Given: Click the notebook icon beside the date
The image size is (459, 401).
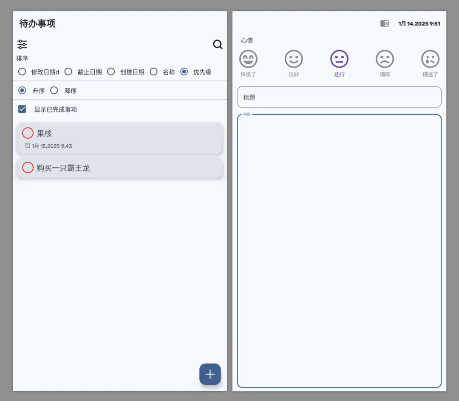Looking at the screenshot, I should pos(385,23).
